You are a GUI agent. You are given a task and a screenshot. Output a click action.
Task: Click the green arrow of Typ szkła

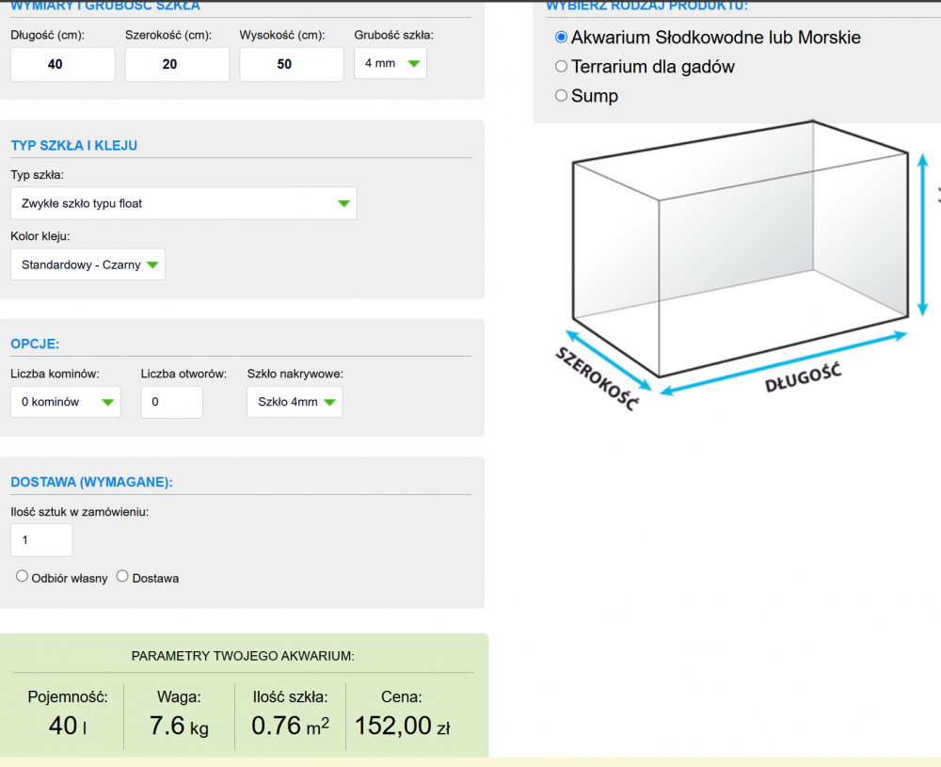click(343, 203)
